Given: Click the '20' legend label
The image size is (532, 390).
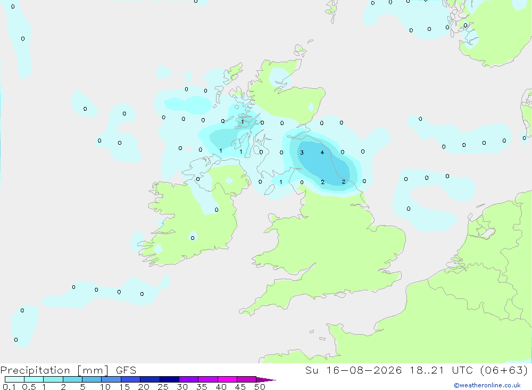Looking at the screenshot, I should 144,387.
